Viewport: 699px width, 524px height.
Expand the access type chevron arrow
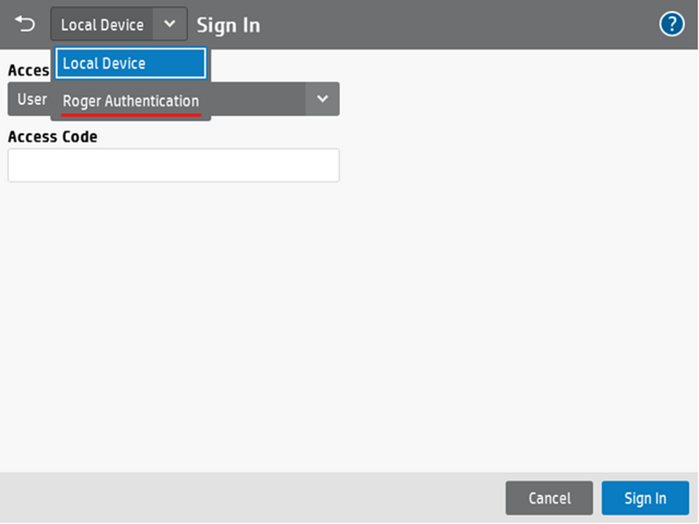pos(322,99)
